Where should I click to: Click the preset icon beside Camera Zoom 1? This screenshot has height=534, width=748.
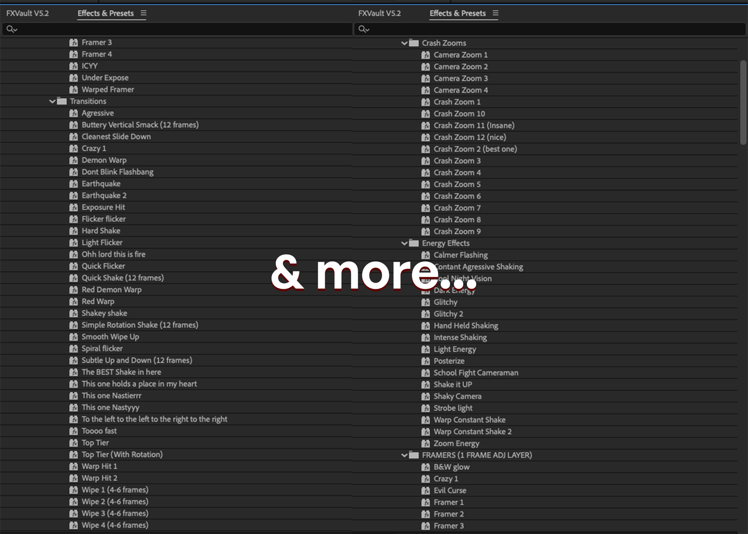(426, 55)
